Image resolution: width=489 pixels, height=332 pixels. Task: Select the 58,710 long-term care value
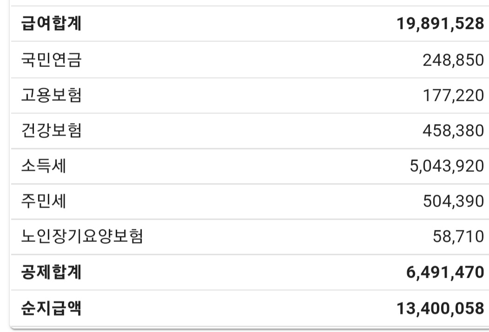[459, 237]
